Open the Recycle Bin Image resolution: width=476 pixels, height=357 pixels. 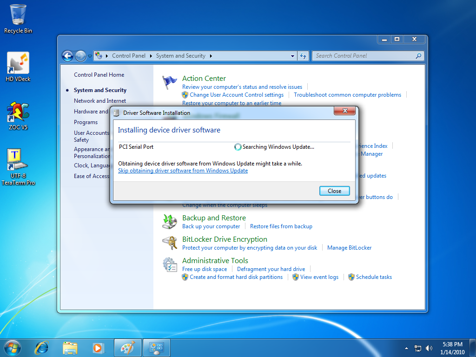[x=18, y=15]
